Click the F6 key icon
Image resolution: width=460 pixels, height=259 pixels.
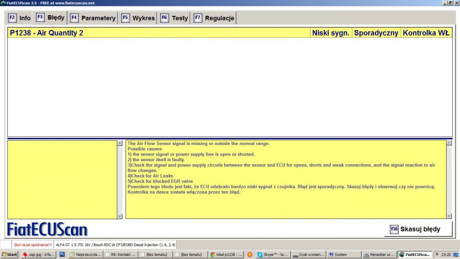(164, 18)
